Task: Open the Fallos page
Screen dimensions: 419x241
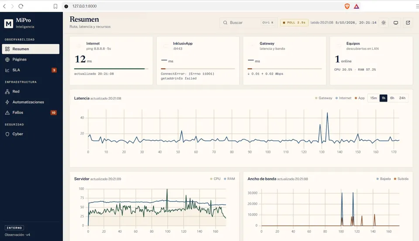Action: pos(31,113)
